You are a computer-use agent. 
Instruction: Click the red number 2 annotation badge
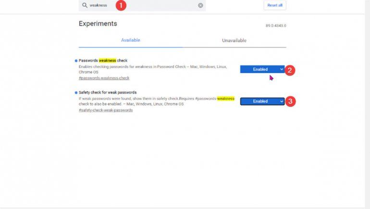pos(290,70)
